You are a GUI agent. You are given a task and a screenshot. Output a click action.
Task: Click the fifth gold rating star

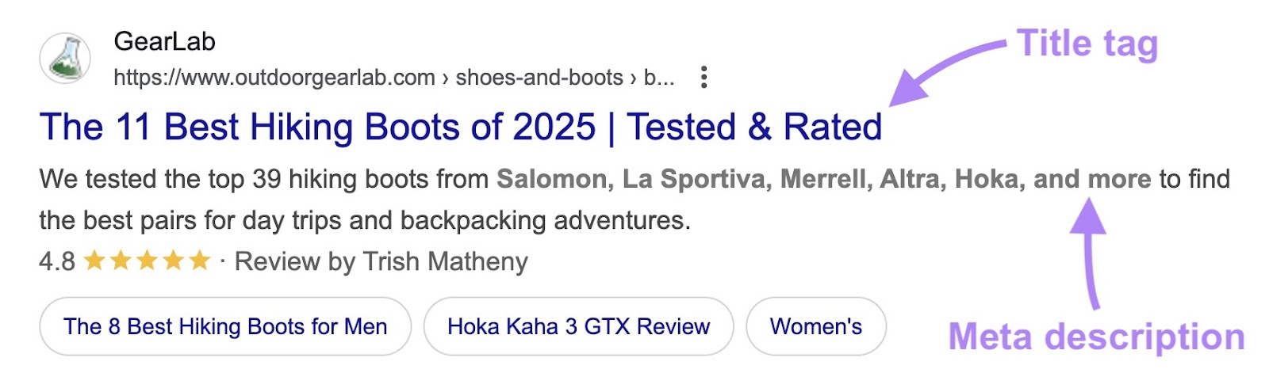(x=200, y=261)
